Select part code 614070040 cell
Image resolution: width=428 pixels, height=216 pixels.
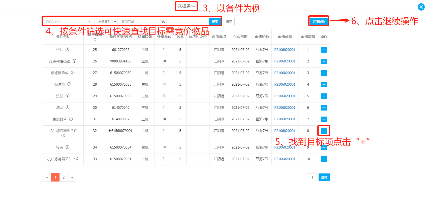pyautogui.click(x=121, y=108)
